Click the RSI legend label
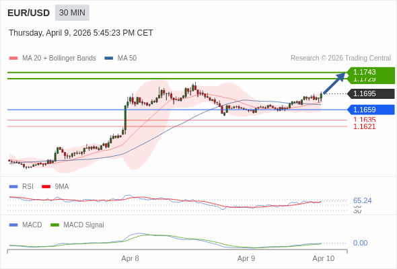 28,187
